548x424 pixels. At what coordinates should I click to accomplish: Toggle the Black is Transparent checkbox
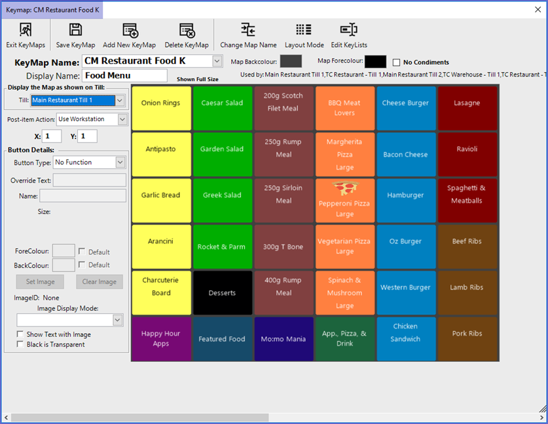20,344
